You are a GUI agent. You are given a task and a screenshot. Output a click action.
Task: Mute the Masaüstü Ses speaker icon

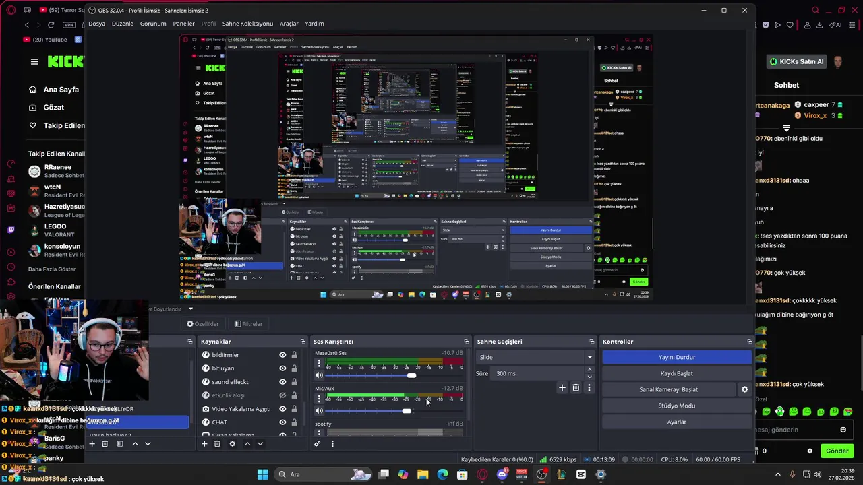319,375
